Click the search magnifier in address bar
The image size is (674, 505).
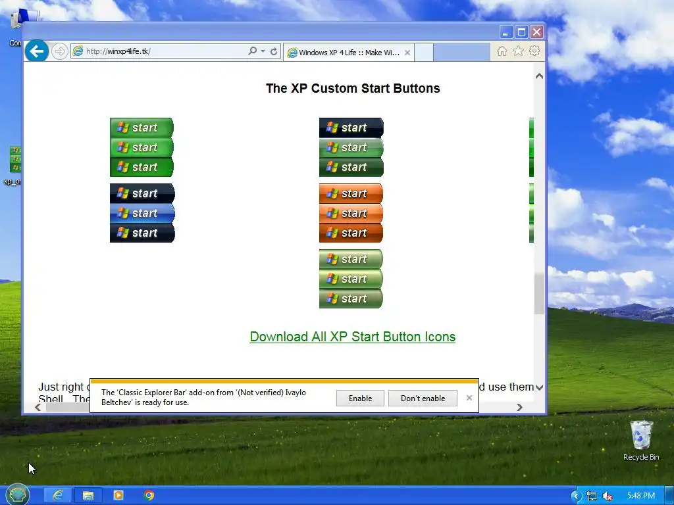click(252, 51)
